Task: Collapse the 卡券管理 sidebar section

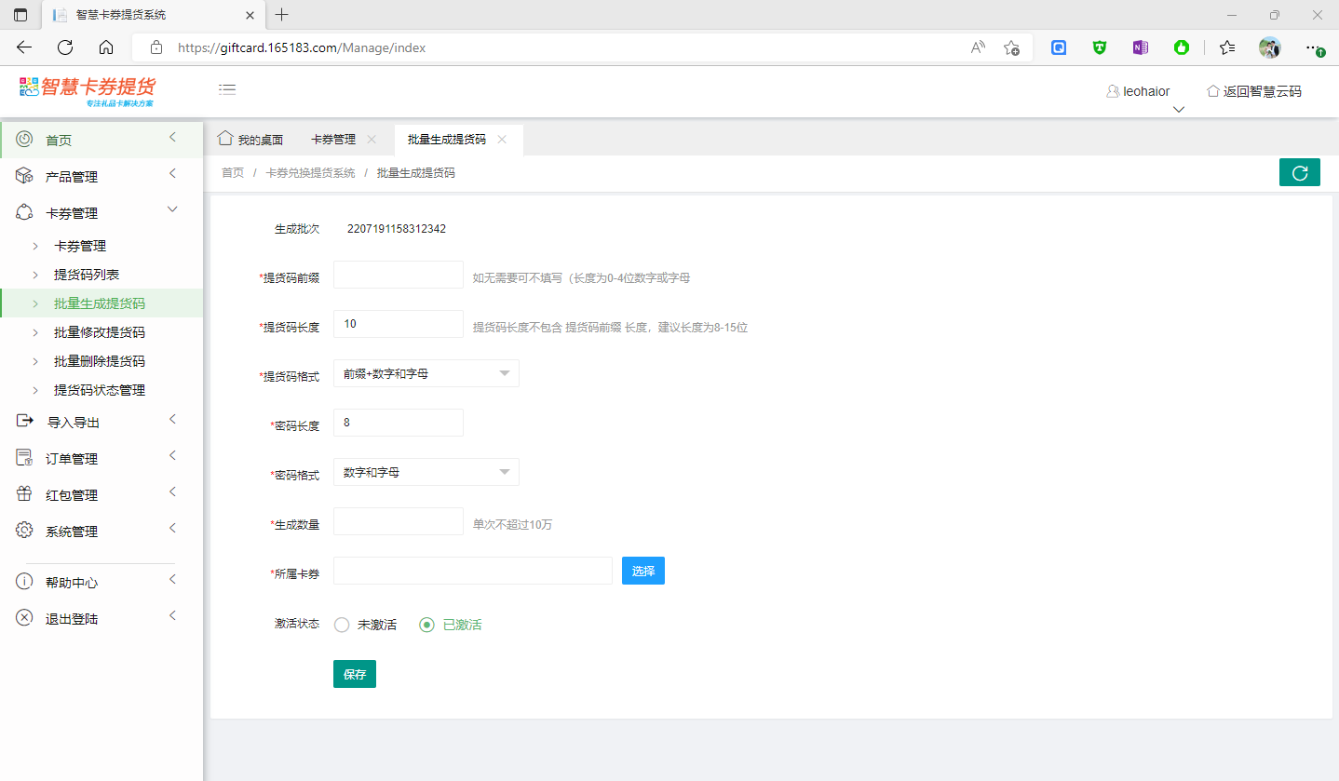Action: click(x=172, y=210)
